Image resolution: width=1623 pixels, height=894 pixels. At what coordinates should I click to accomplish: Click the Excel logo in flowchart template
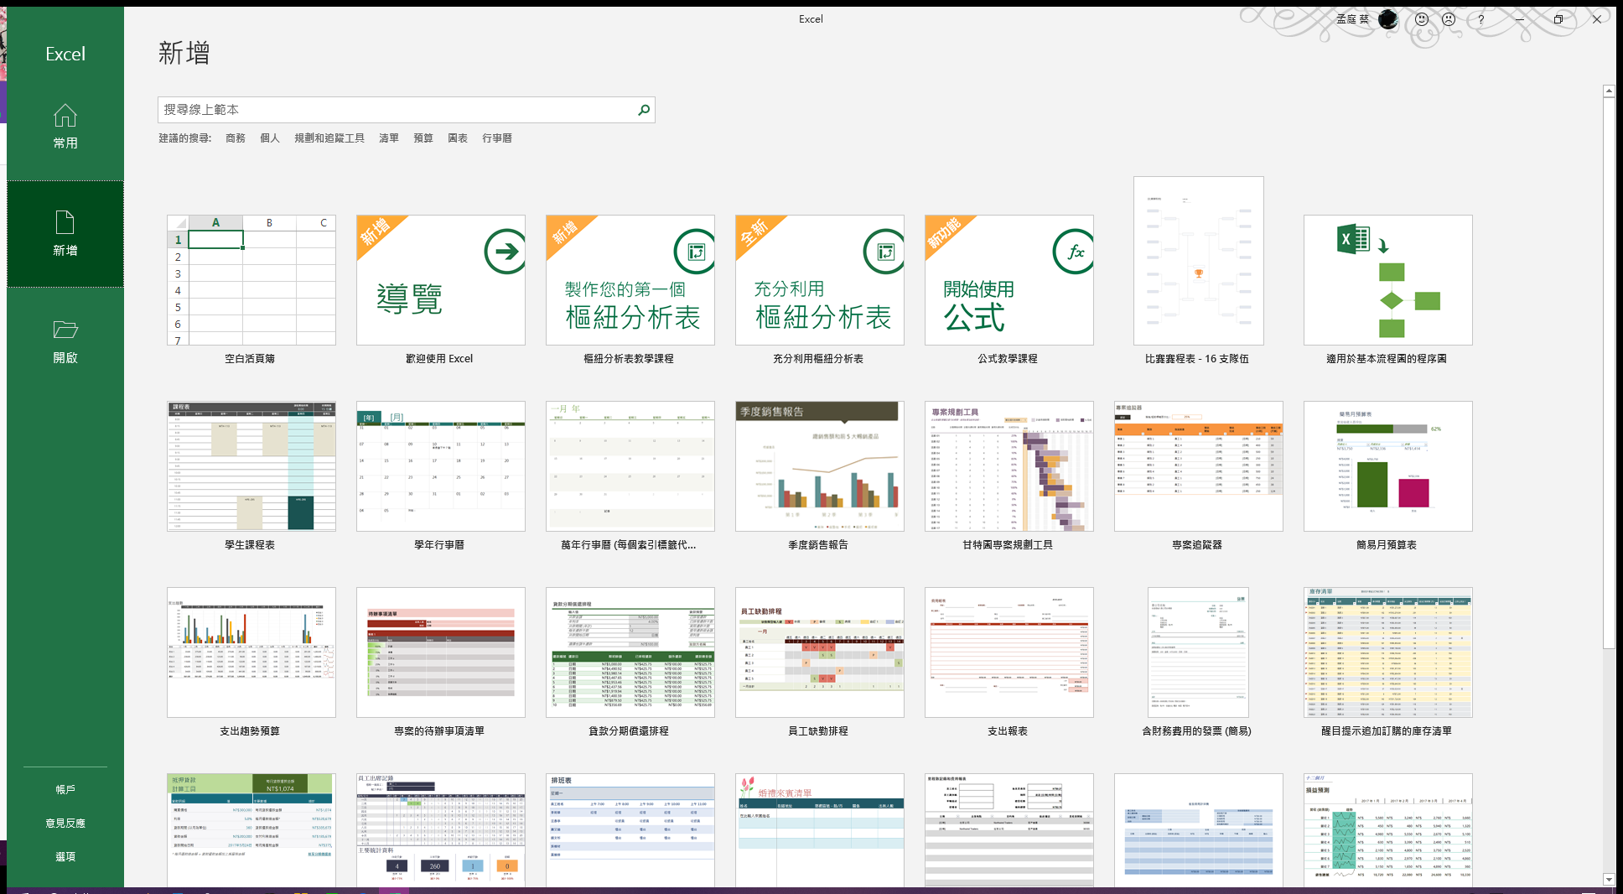click(x=1353, y=240)
